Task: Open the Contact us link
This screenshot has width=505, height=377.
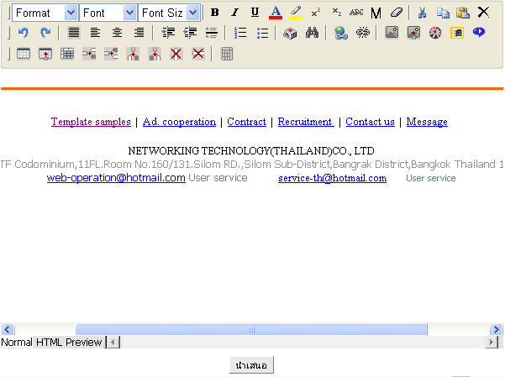Action: [370, 122]
